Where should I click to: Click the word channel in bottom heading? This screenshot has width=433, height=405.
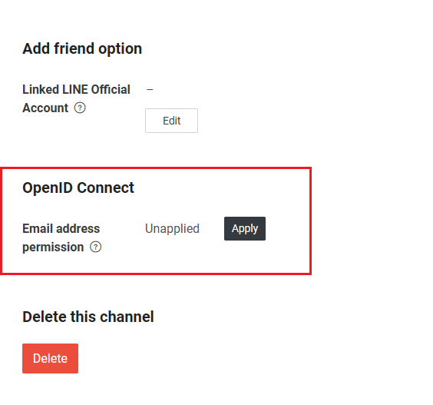tap(127, 317)
